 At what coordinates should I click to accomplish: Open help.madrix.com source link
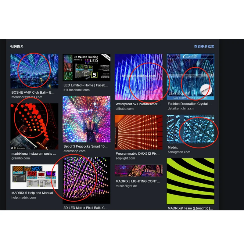(x=23, y=197)
